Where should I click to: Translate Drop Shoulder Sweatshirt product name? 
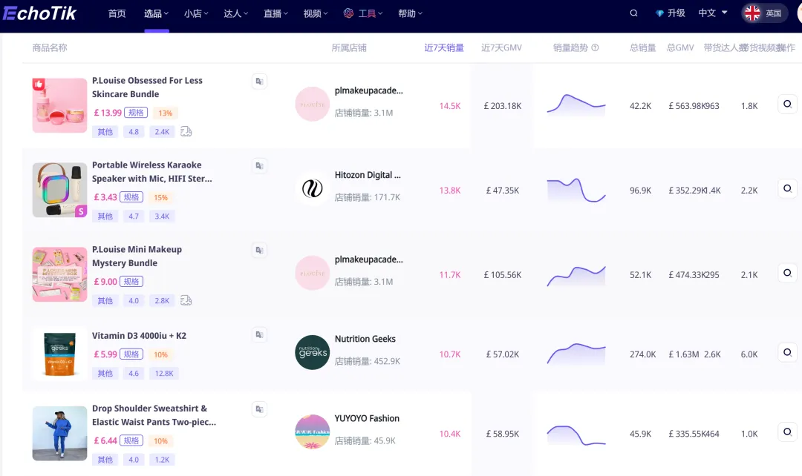coord(259,409)
